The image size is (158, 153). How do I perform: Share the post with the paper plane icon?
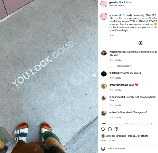[x=116, y=129]
